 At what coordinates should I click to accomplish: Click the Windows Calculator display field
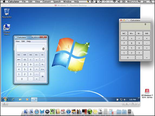[31, 48]
